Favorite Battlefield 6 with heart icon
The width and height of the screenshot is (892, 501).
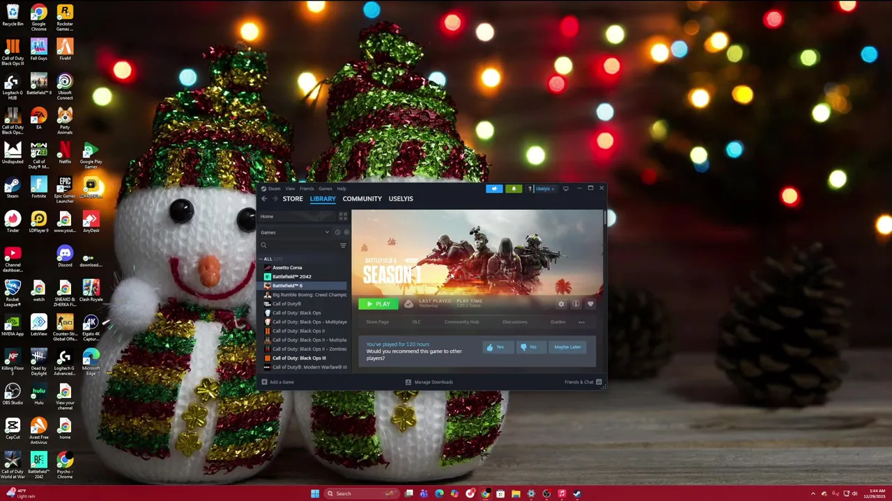pos(590,304)
